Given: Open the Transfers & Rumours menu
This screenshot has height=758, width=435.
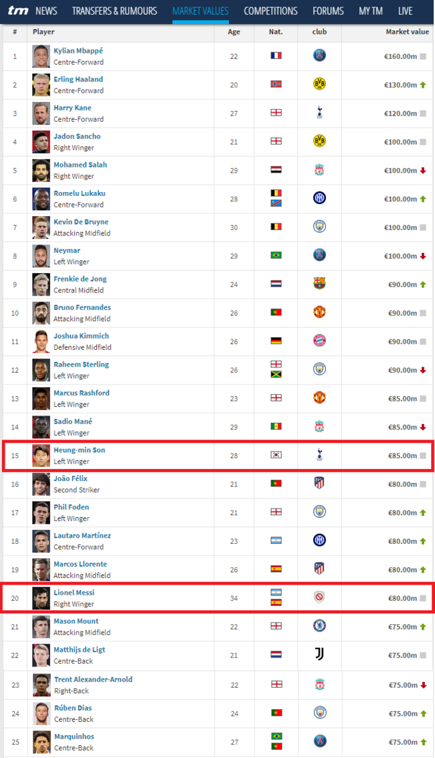Looking at the screenshot, I should click(114, 11).
